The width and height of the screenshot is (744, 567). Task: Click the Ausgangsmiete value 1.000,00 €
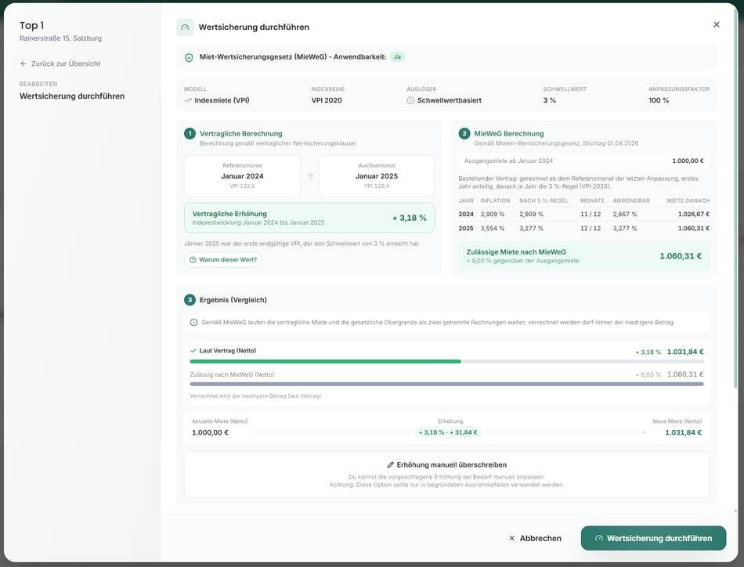click(688, 161)
